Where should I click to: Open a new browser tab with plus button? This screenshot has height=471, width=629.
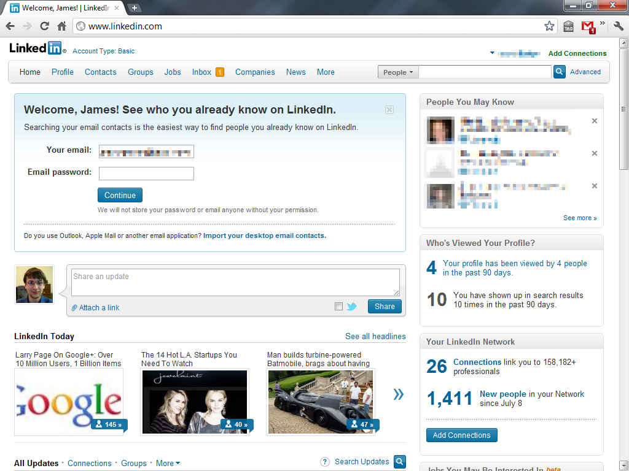(x=135, y=7)
